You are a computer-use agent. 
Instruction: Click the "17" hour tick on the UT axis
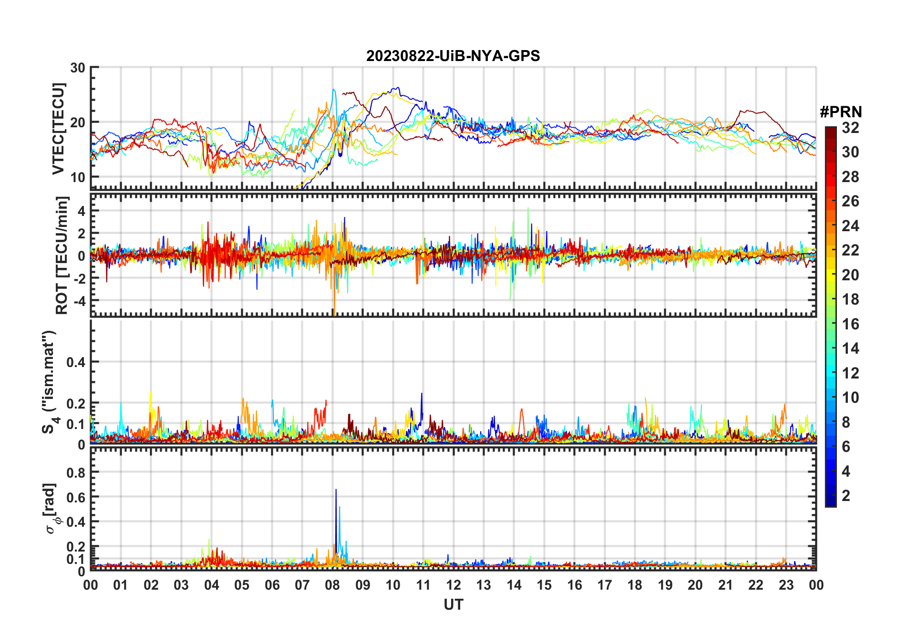click(605, 585)
